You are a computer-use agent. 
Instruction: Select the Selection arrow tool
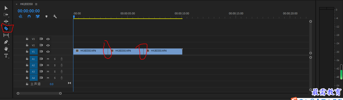point(6,8)
